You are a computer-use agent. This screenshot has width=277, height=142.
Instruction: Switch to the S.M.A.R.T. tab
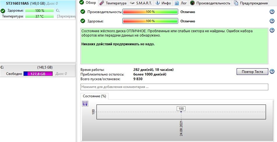(x=141, y=3)
